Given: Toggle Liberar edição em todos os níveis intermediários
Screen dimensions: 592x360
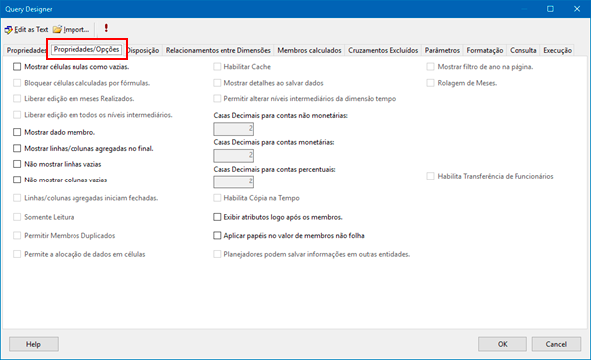Looking at the screenshot, I should click(x=17, y=115).
